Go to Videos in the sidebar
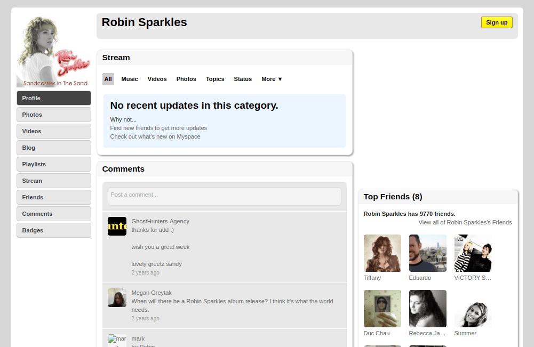 [54, 131]
